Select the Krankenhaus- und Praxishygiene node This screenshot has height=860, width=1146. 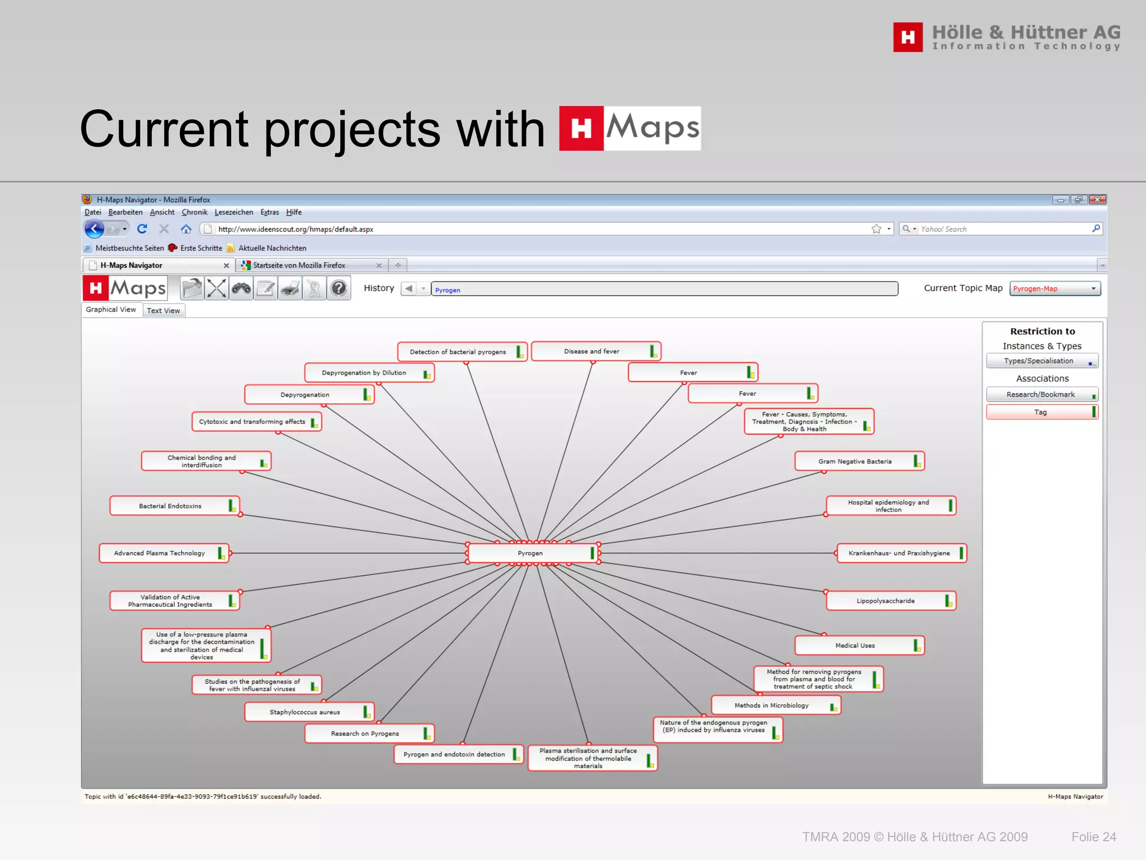(901, 553)
